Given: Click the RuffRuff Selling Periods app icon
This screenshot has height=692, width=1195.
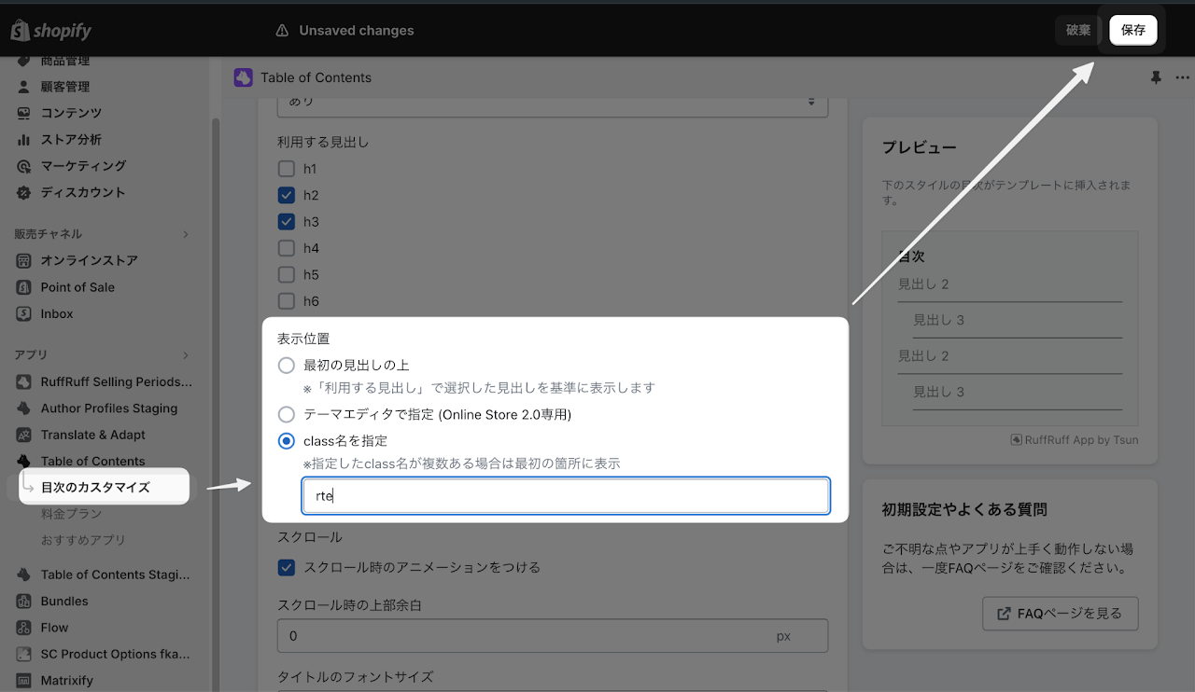Looking at the screenshot, I should pos(24,381).
